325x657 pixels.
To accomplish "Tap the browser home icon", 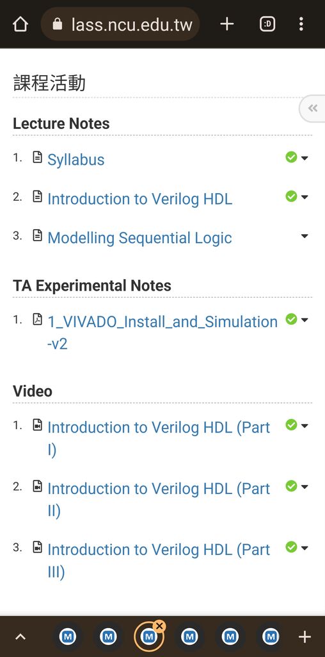I will (x=20, y=24).
